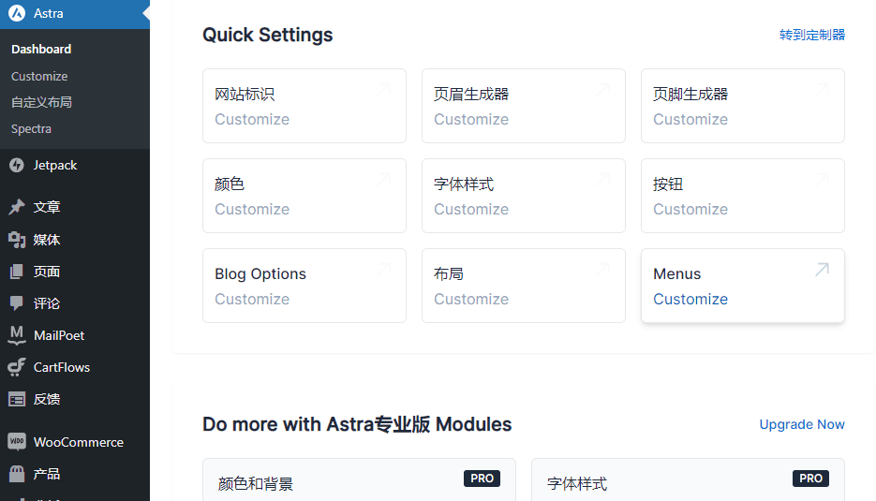Image resolution: width=876 pixels, height=501 pixels.
Task: Click Customize under 页眉生成器
Action: click(x=471, y=119)
